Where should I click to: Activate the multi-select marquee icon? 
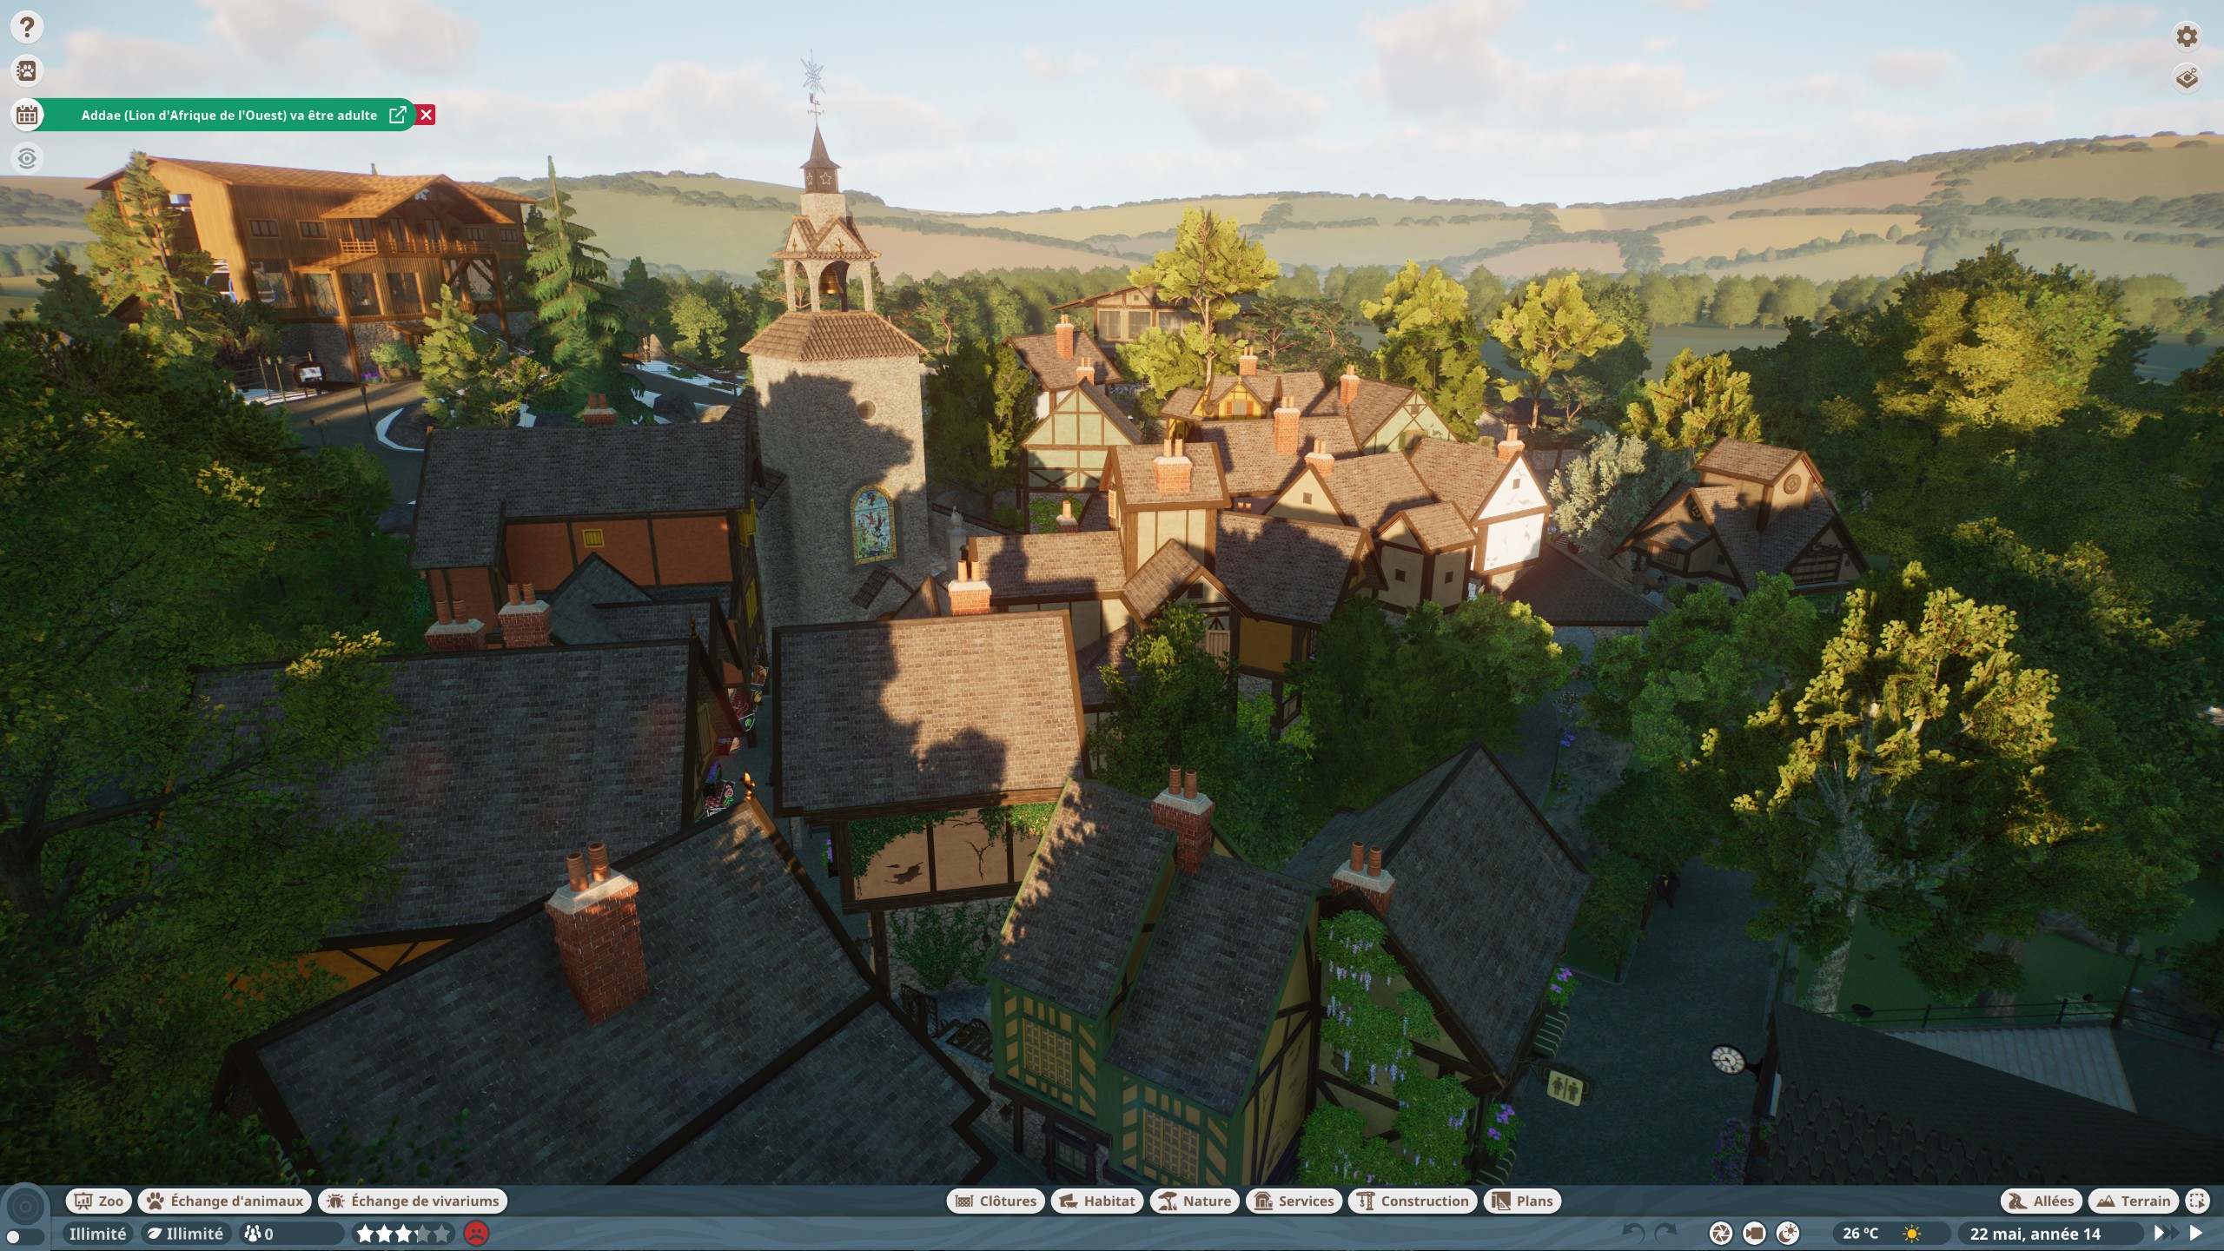coord(2197,1201)
